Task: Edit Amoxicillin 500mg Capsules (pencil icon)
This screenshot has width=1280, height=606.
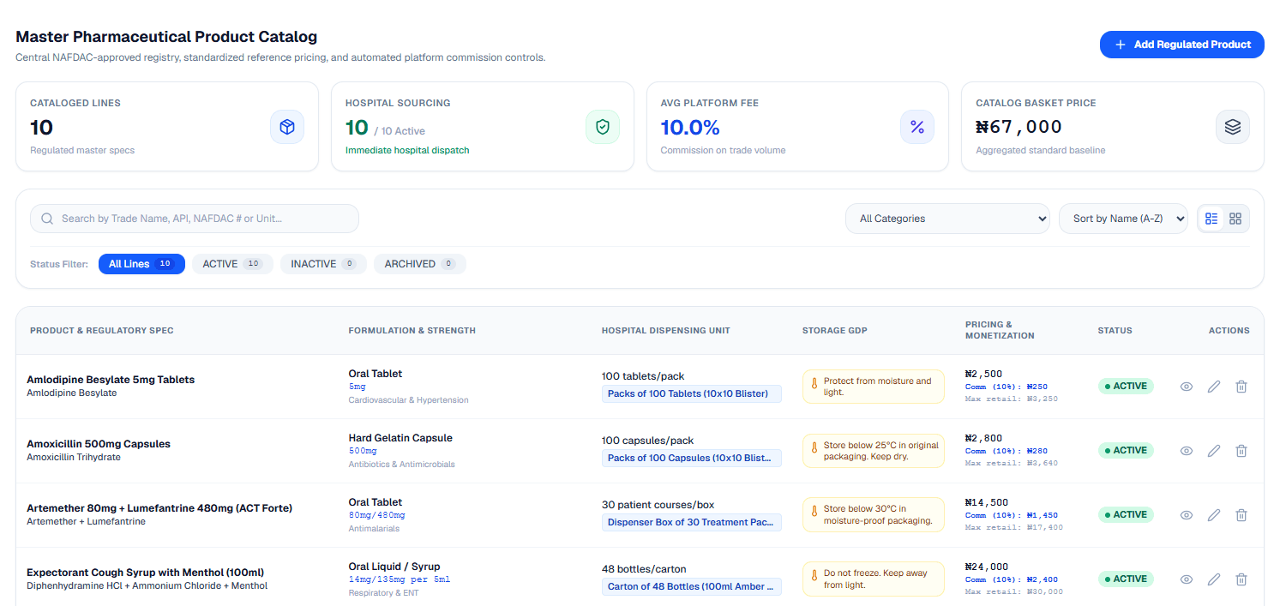Action: (x=1214, y=451)
